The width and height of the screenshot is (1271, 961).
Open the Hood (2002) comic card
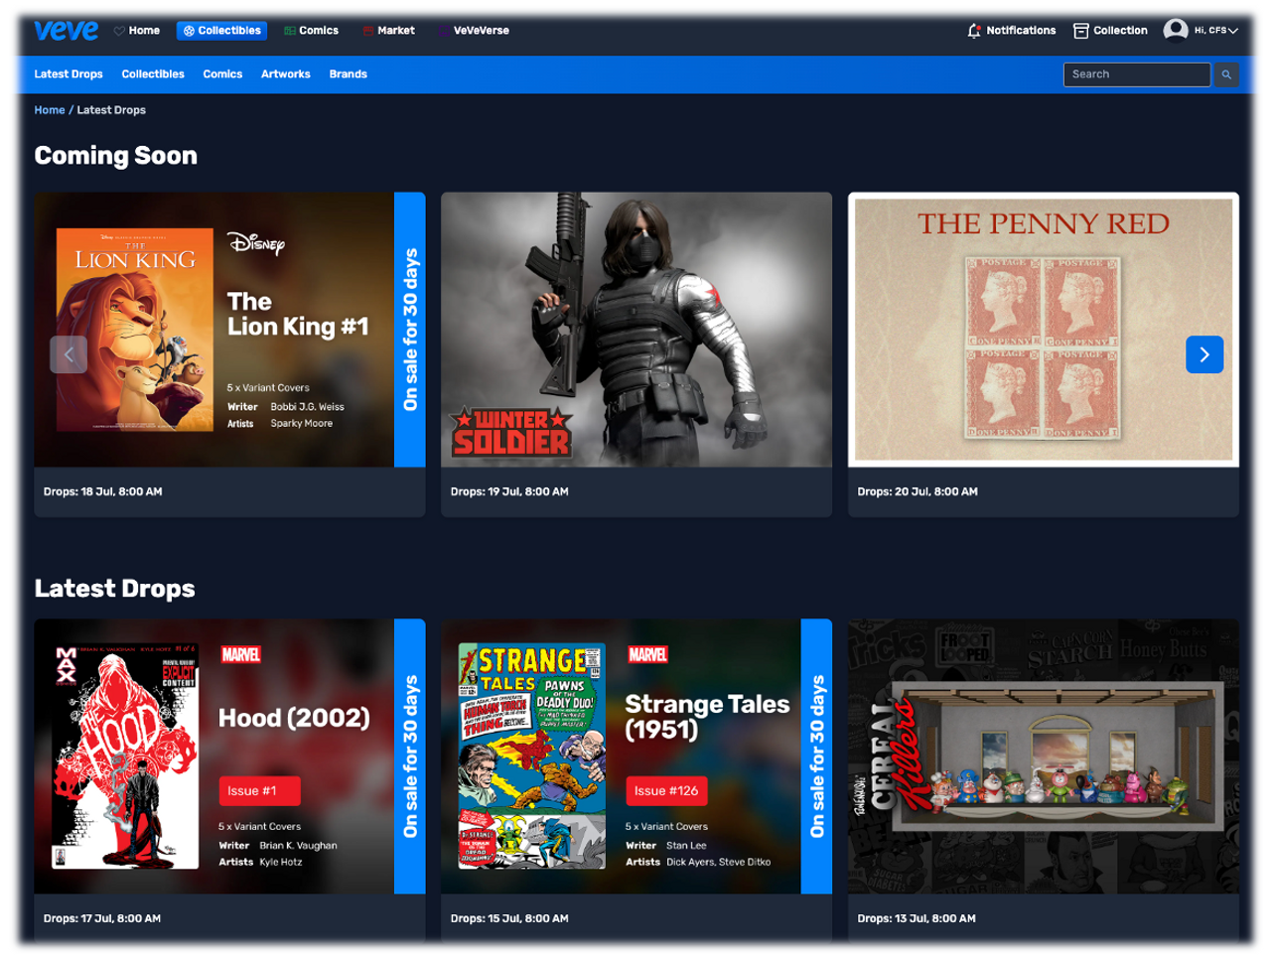coord(229,779)
